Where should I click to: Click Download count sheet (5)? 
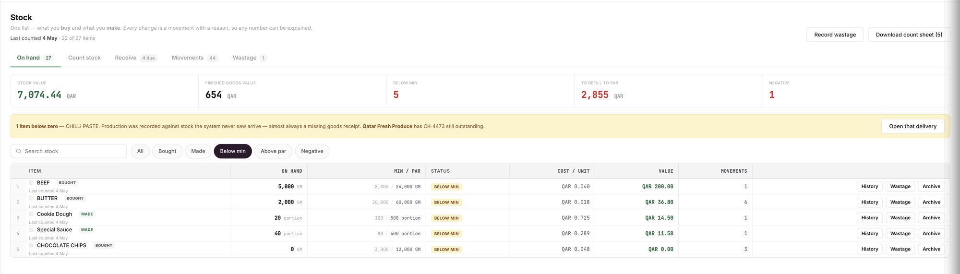coord(909,35)
